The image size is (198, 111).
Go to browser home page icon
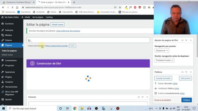[x=17, y=7]
